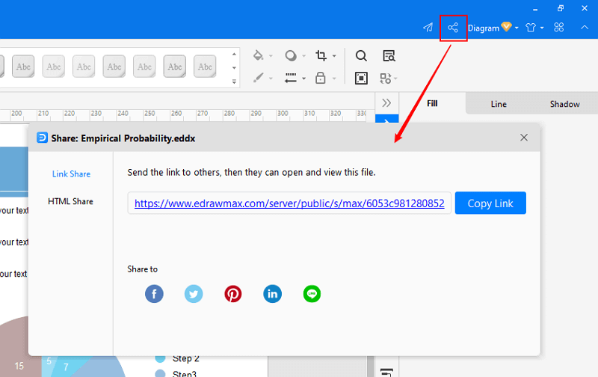This screenshot has width=598, height=377.
Task: Select the Fill paint bucket tool
Action: [x=258, y=55]
